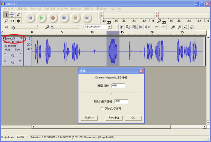The image size is (211, 142).
Task: Open the 解析 menu
Action: click(x=101, y=9)
